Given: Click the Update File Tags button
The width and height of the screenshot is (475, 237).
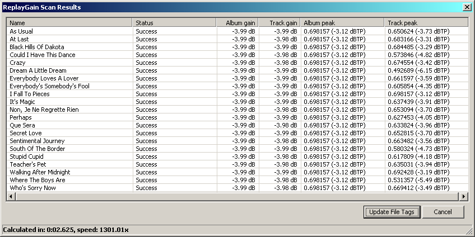Looking at the screenshot, I should coord(392,212).
